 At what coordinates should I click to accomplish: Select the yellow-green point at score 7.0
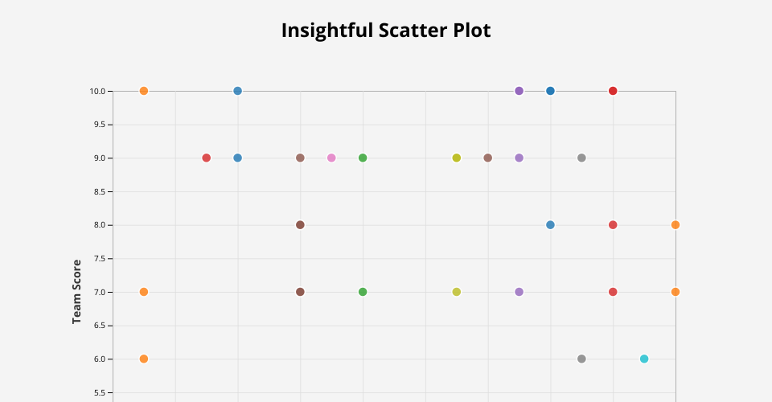(x=457, y=292)
